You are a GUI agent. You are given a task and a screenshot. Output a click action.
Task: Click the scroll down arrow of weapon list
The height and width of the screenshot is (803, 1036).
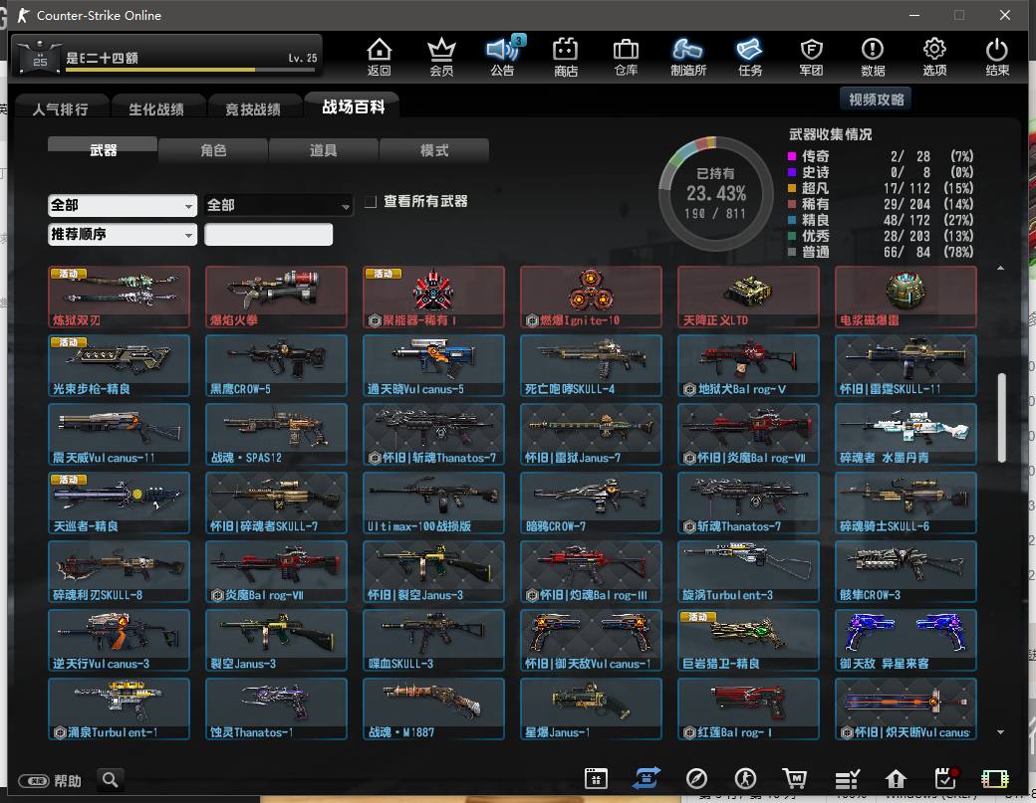coord(1000,731)
